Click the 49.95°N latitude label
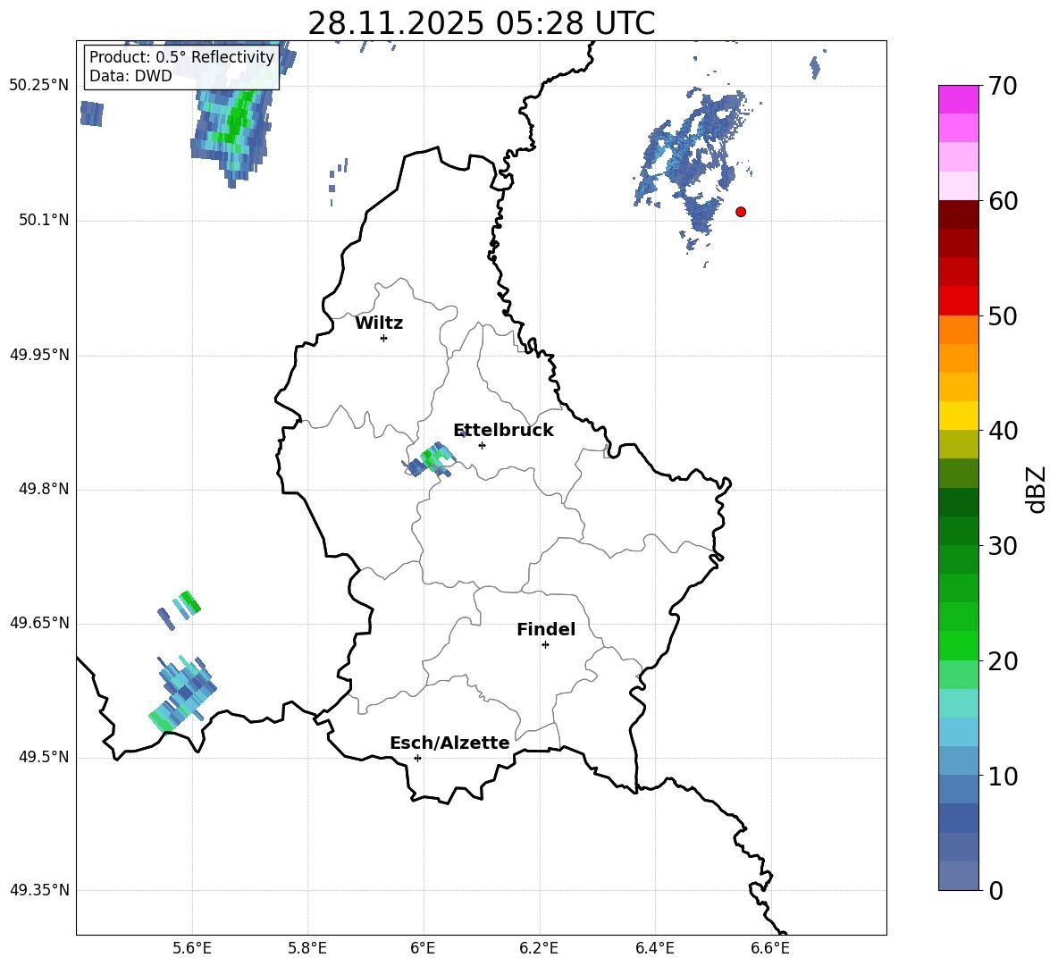 (x=39, y=355)
